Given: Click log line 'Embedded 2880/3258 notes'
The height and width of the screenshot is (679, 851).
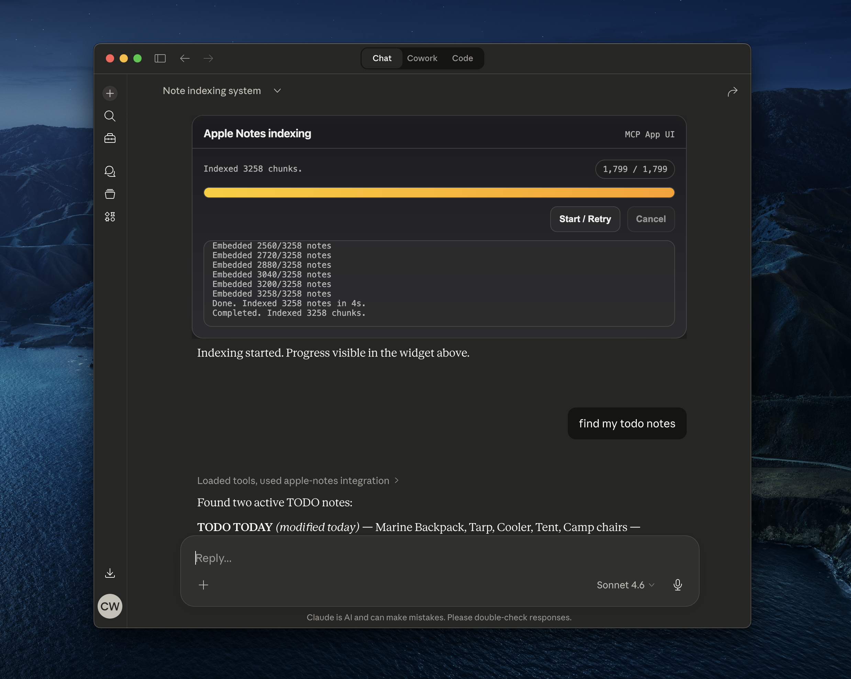Looking at the screenshot, I should [272, 265].
